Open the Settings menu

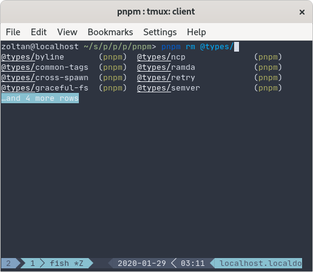[x=160, y=32]
